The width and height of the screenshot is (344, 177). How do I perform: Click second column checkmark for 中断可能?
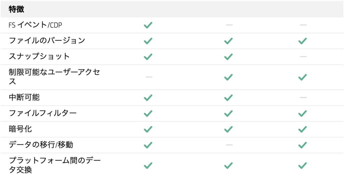(x=228, y=98)
